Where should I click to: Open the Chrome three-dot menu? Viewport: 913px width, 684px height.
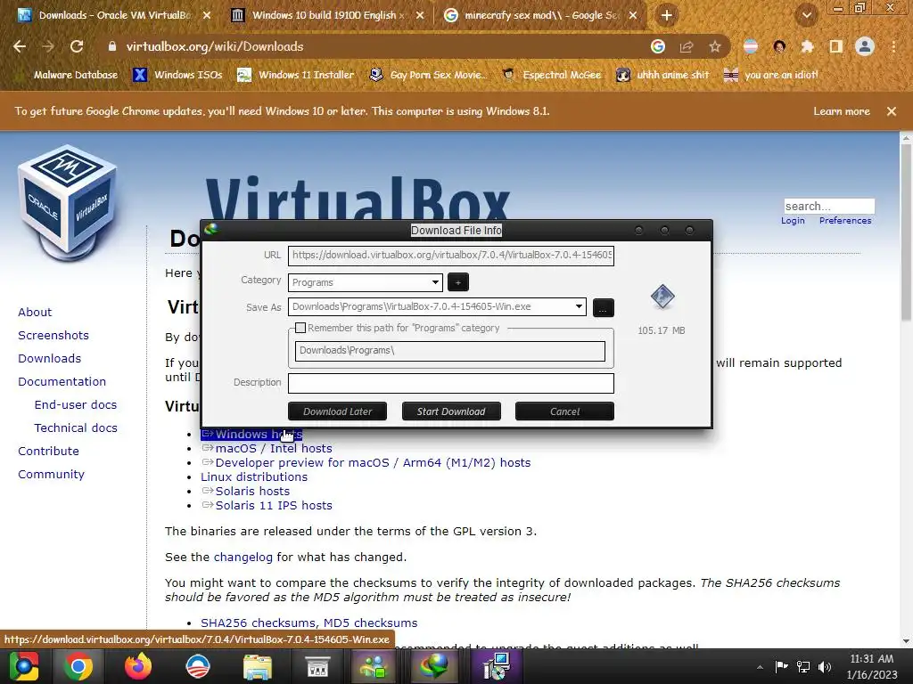893,46
